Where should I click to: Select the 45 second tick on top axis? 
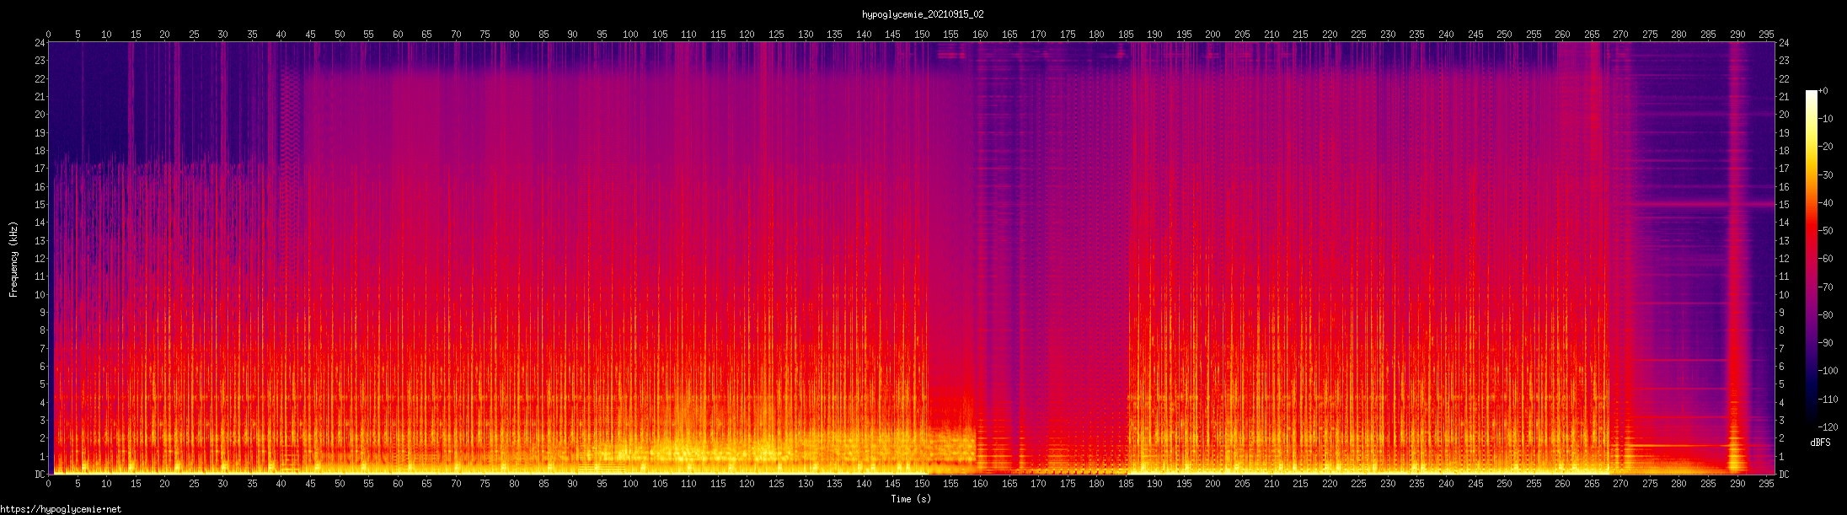point(310,35)
